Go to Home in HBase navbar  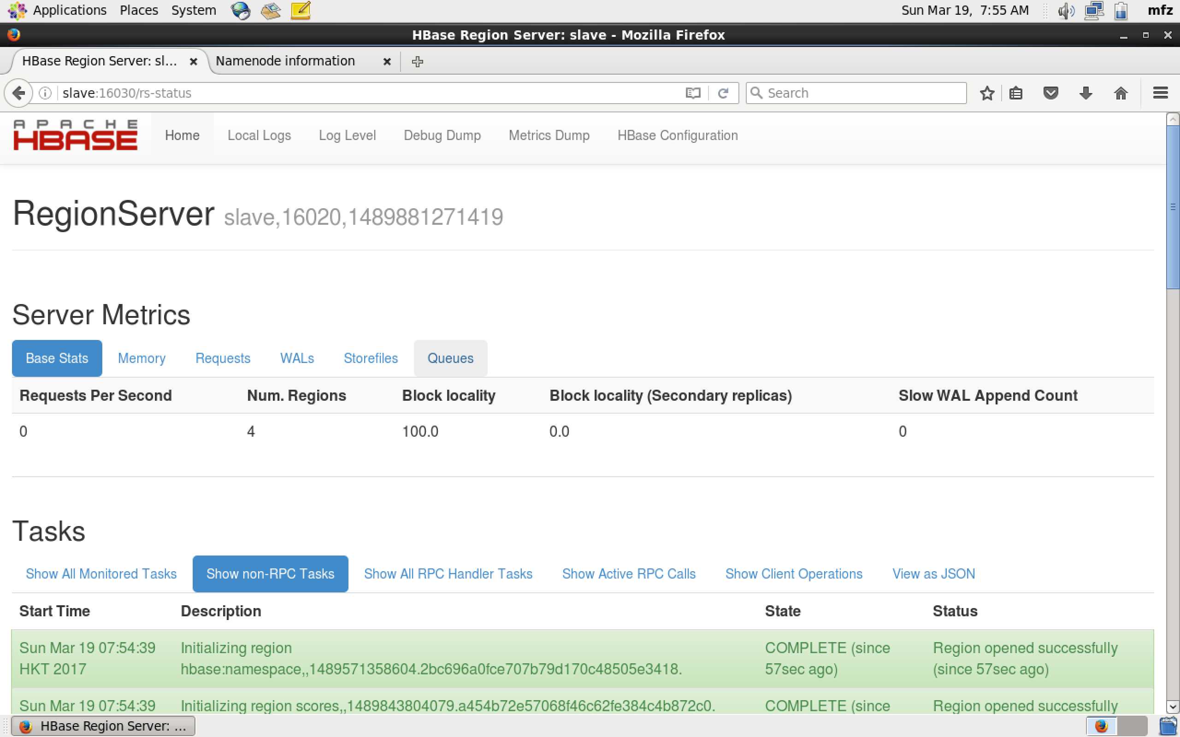pyautogui.click(x=183, y=135)
